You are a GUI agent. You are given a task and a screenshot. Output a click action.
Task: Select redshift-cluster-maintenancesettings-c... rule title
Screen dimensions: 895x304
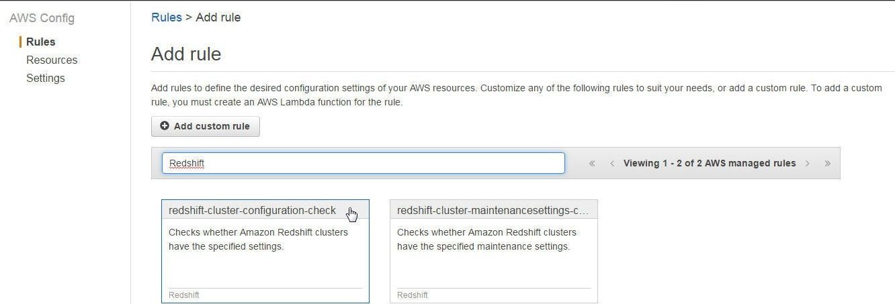click(493, 210)
